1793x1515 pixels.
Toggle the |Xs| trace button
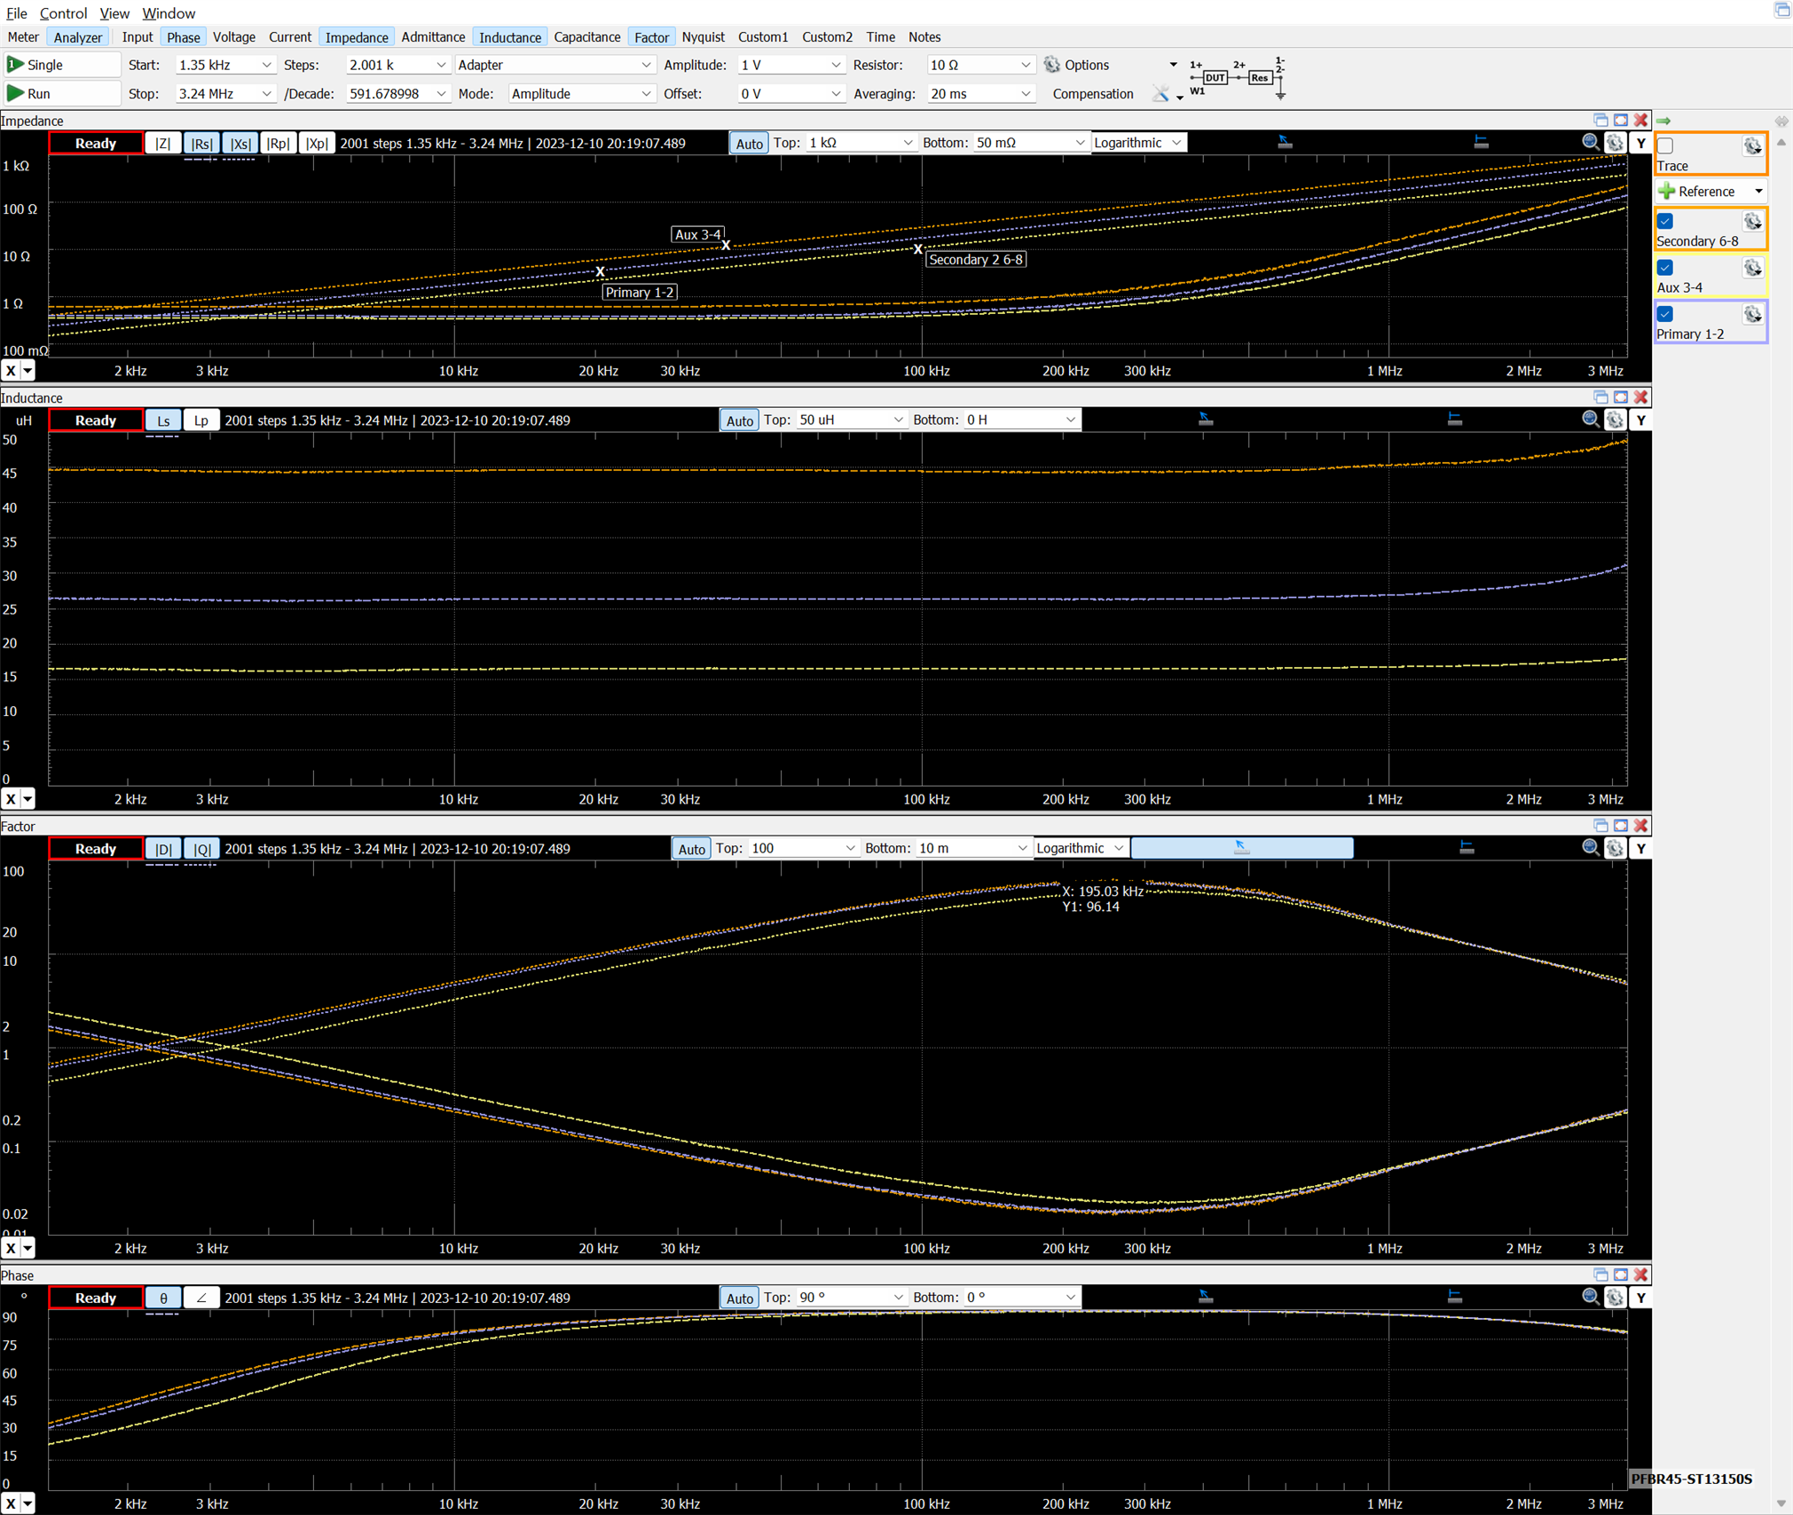pos(240,143)
